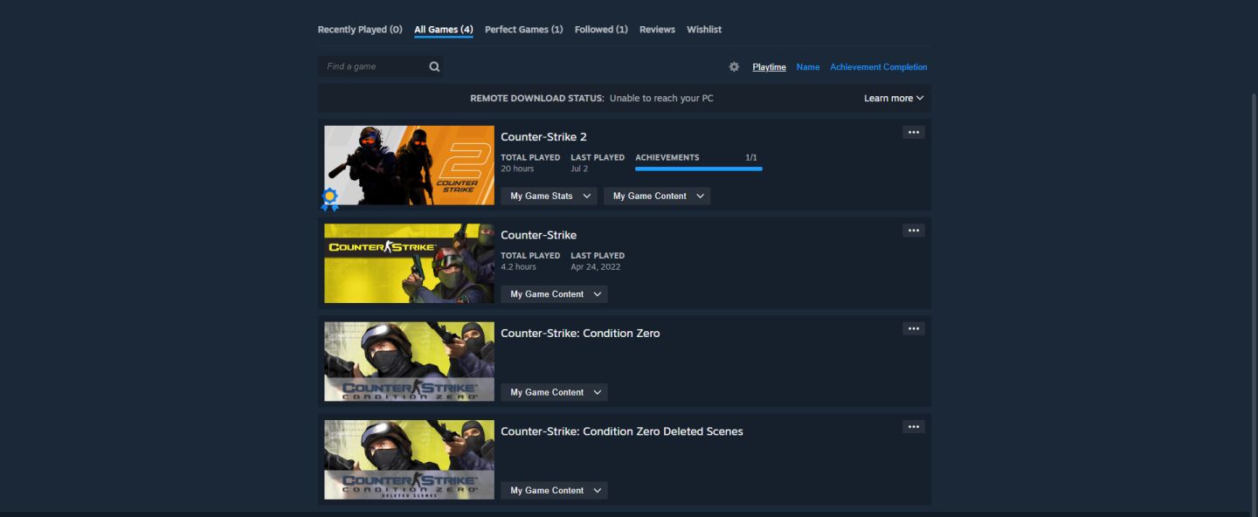Open more options for Condition Zero Deleted Scenes

click(914, 427)
